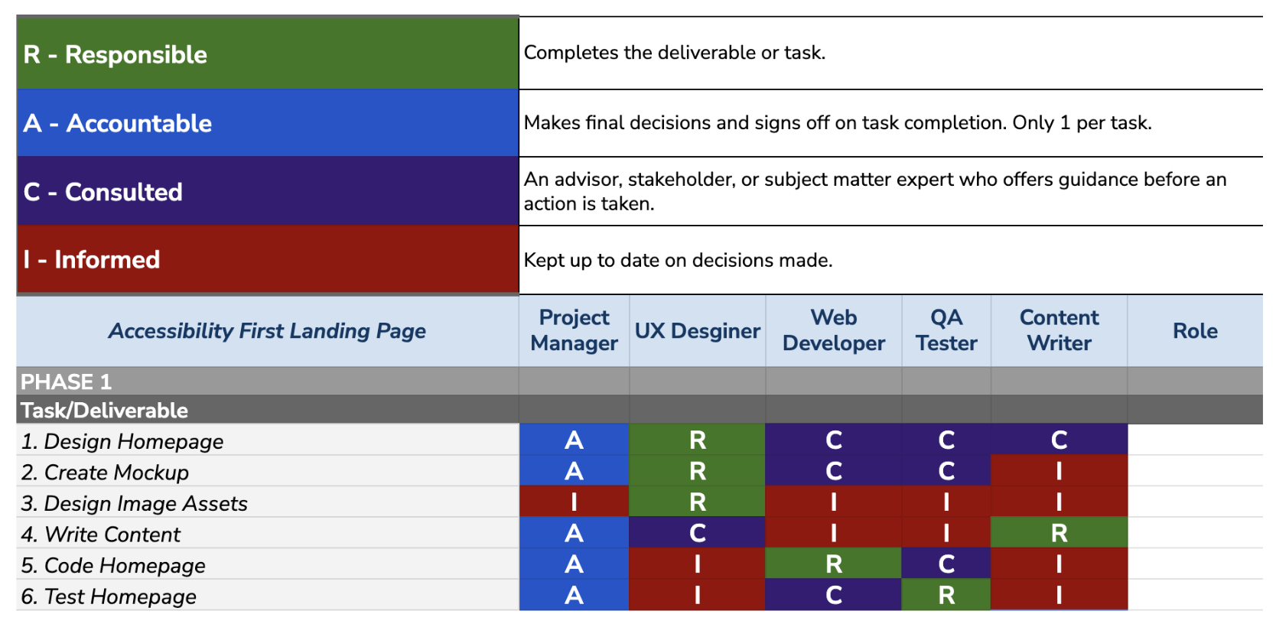Select the '3. Design Image Assets' task cell
1276x627 pixels.
click(268, 502)
